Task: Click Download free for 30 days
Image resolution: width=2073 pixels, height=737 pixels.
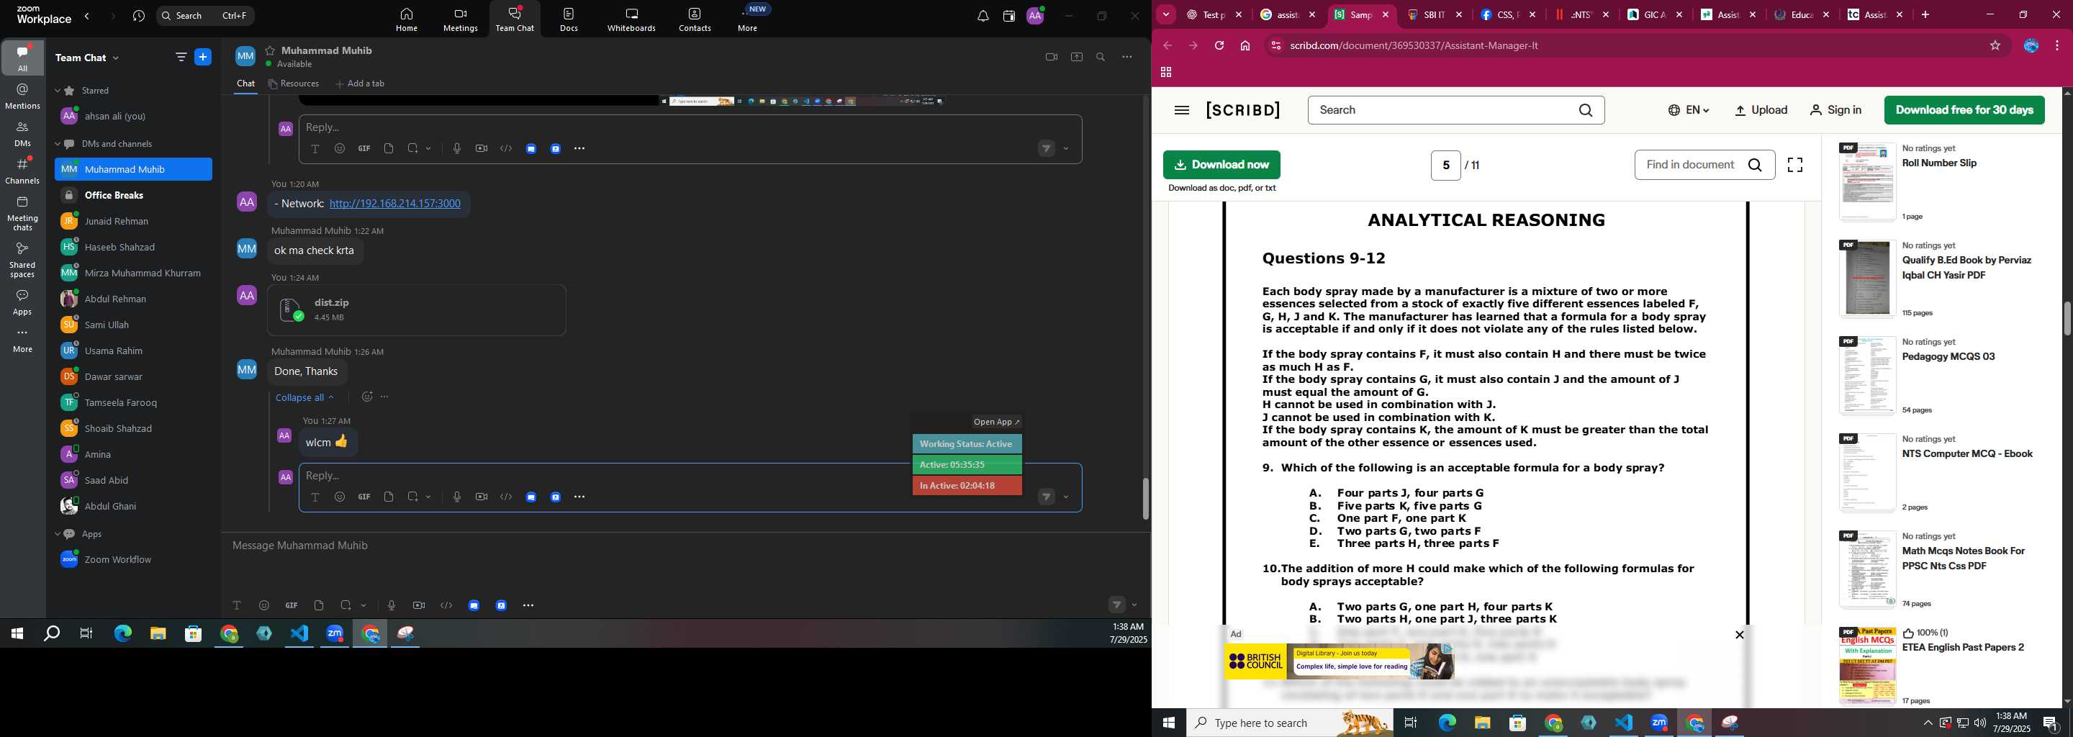Action: coord(1964,110)
